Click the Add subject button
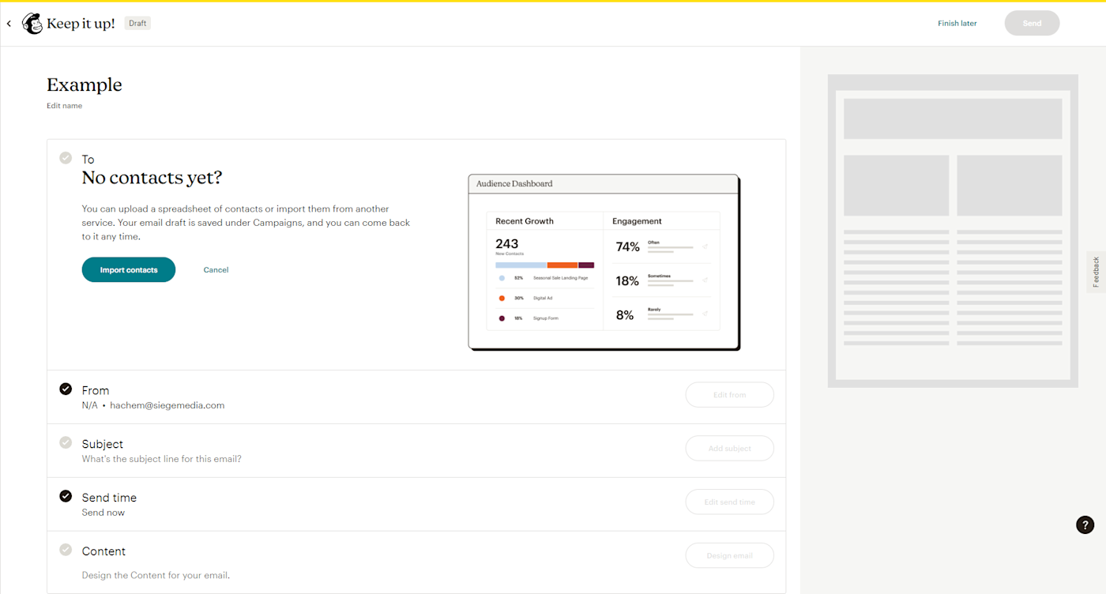The height and width of the screenshot is (594, 1106). tap(729, 449)
